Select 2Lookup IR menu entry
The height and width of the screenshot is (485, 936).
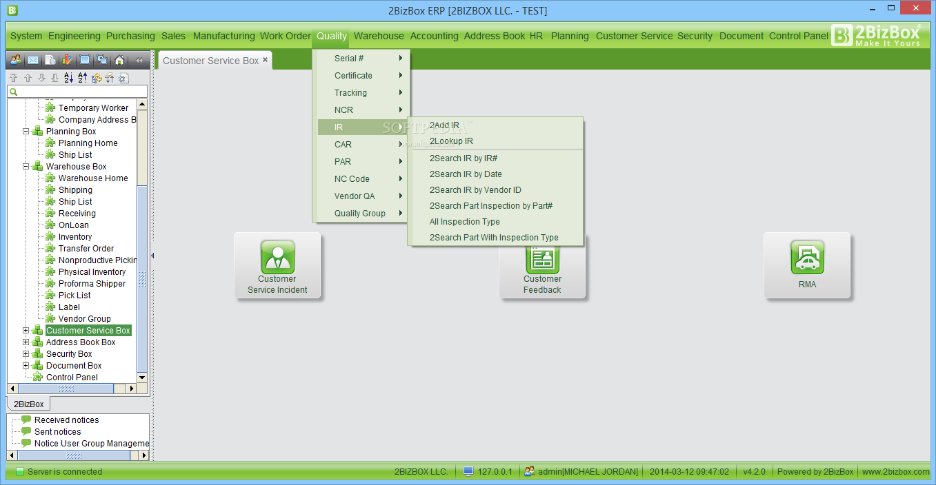click(x=496, y=141)
